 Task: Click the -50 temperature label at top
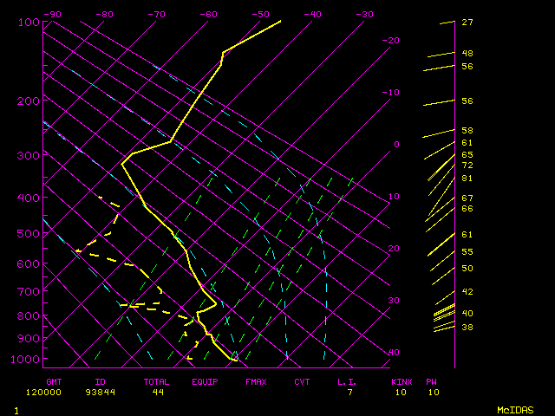[260, 14]
